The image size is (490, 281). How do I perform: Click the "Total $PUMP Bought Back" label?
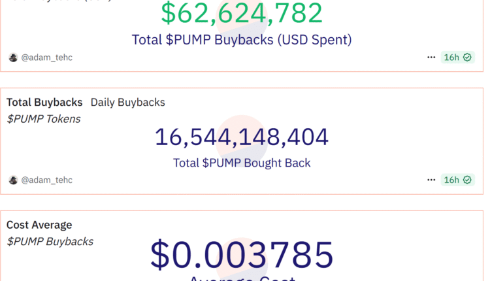242,163
